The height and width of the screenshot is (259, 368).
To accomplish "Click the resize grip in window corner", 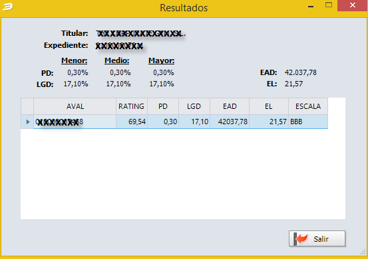I will [x=363, y=252].
